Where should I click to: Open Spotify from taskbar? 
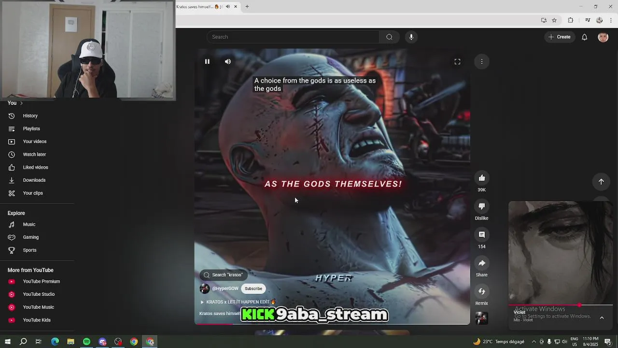click(x=86, y=342)
